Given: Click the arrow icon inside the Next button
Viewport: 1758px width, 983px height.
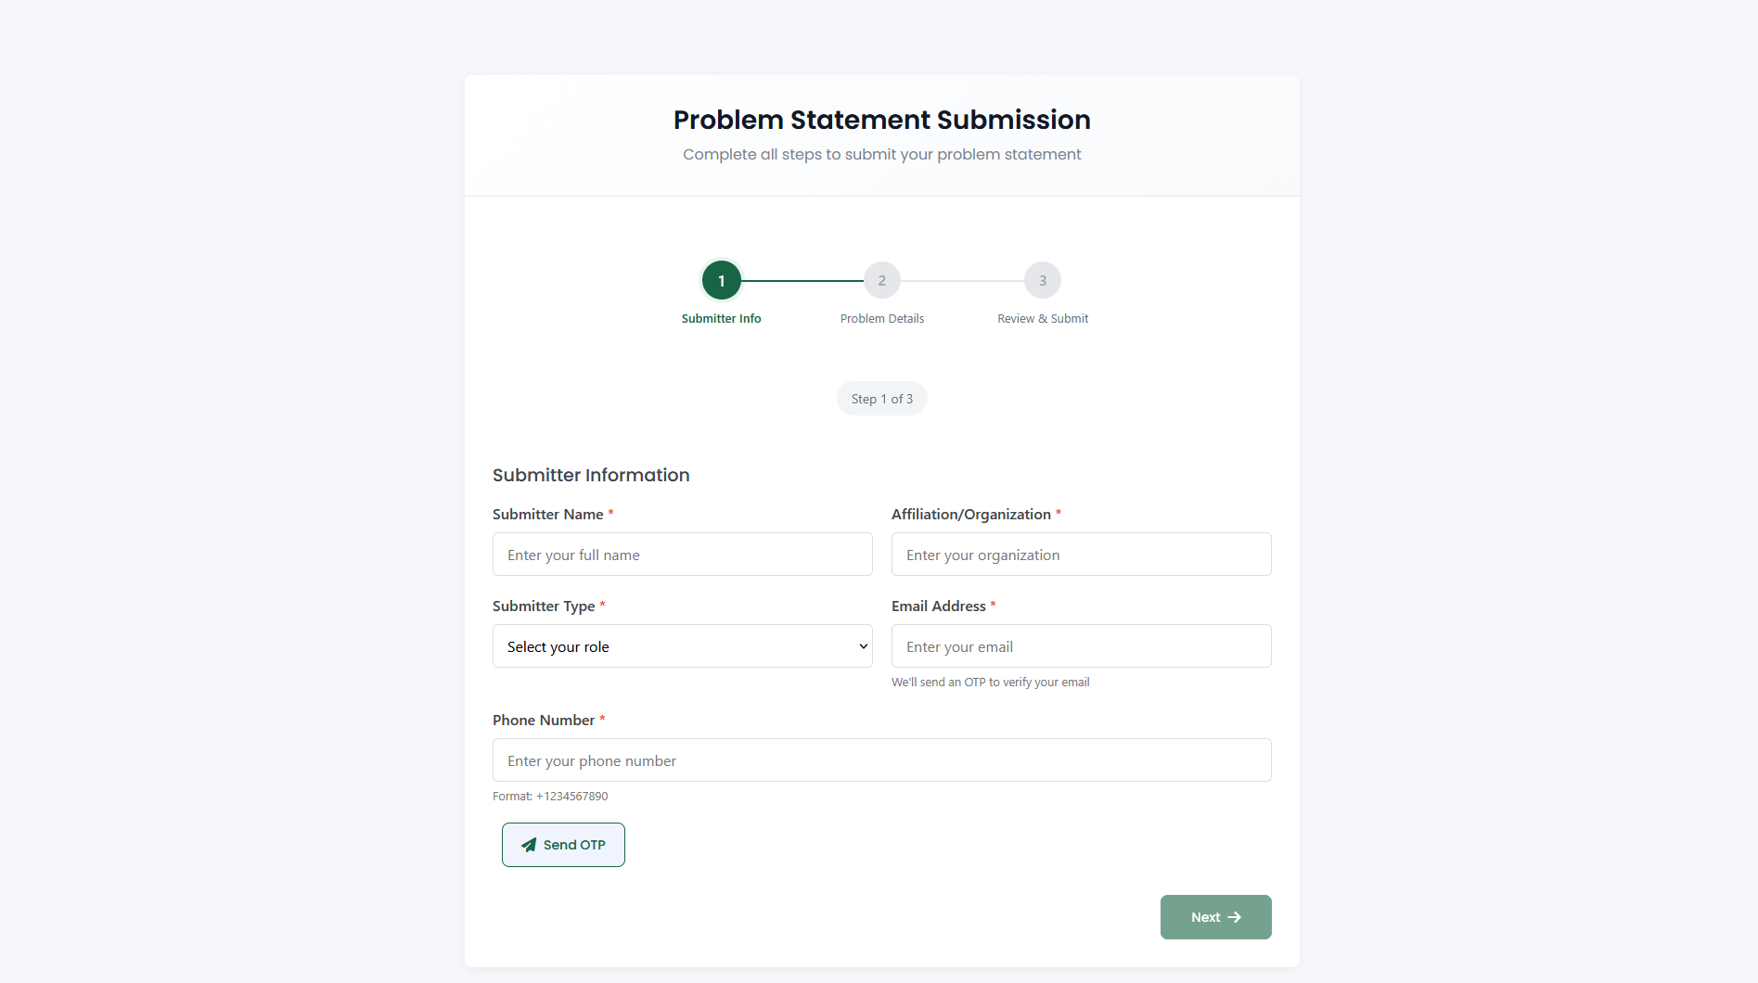Looking at the screenshot, I should click(x=1235, y=916).
